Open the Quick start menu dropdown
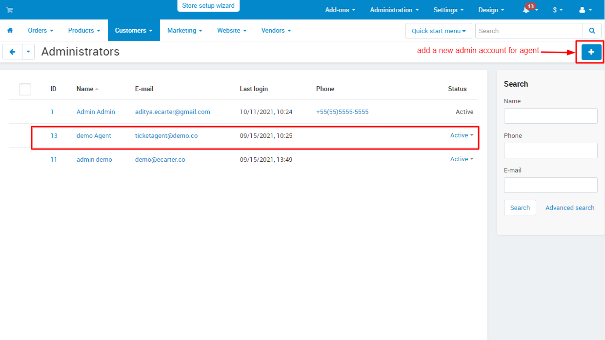 coord(439,31)
